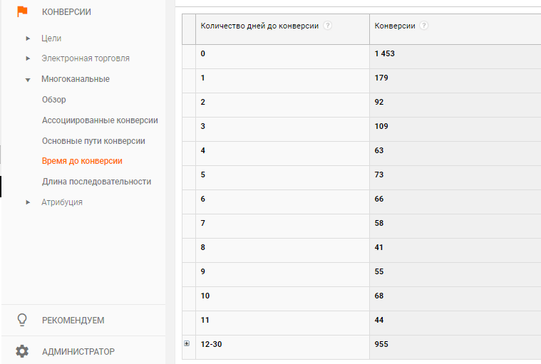The width and height of the screenshot is (541, 364).
Task: Click the РЕКОМЕНДУЕМ label
Action: coord(73,321)
